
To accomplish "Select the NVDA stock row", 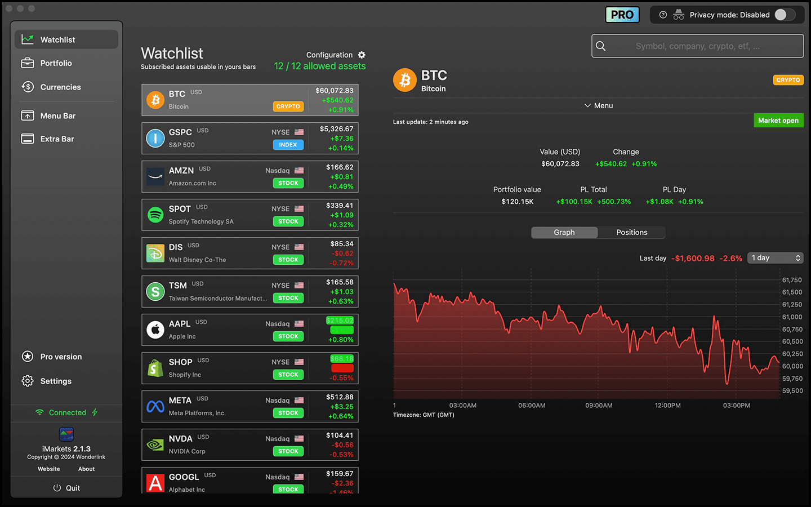I will pos(249,444).
